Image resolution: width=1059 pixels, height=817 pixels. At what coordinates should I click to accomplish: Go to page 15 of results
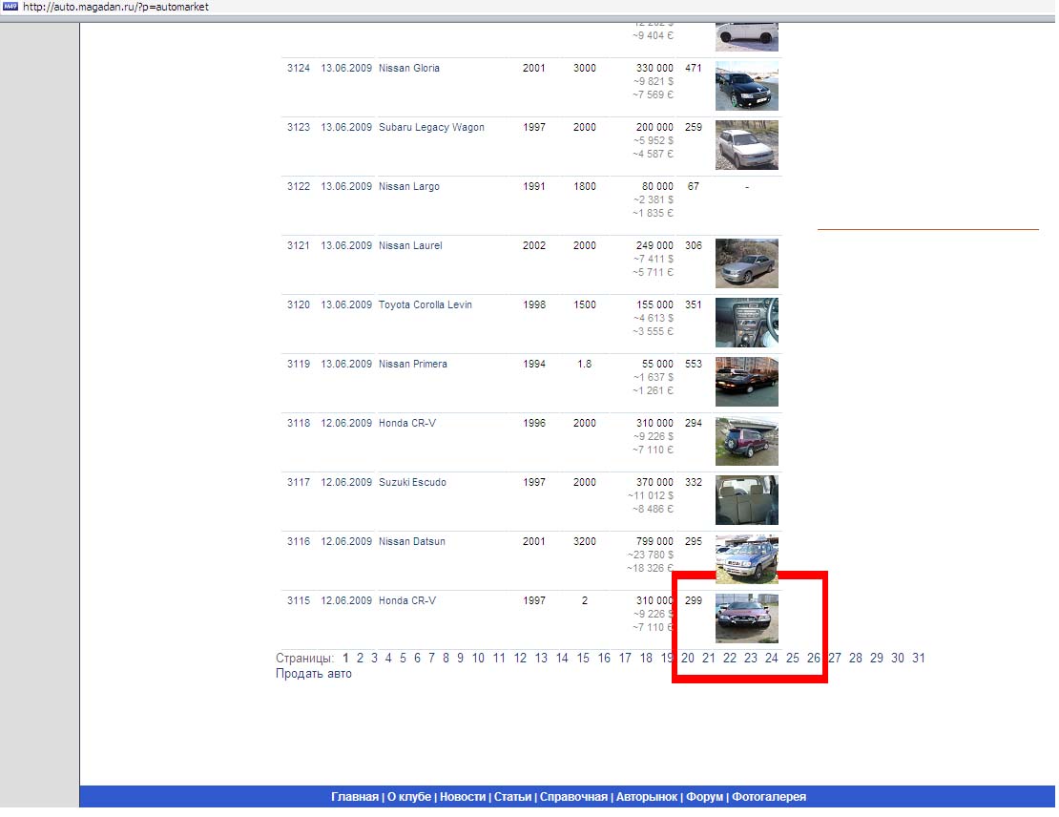pos(583,659)
